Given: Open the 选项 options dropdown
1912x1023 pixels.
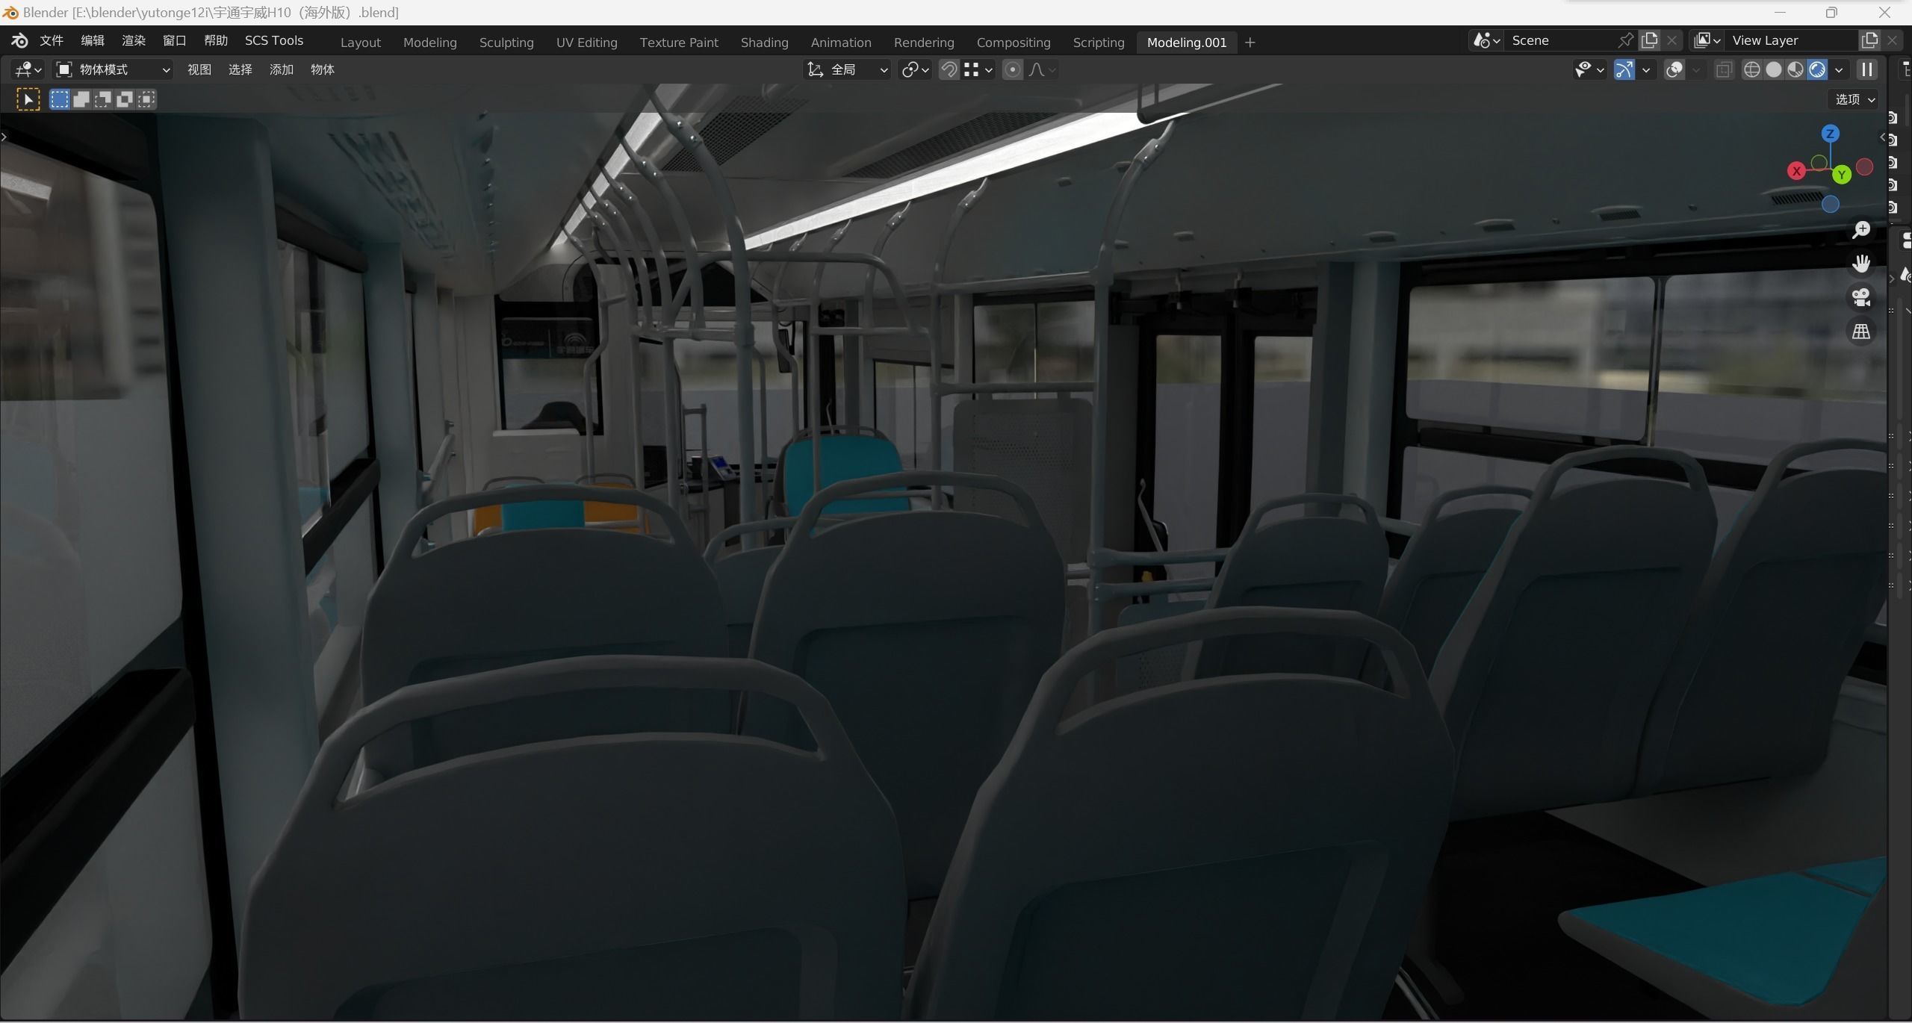Looking at the screenshot, I should (1855, 99).
